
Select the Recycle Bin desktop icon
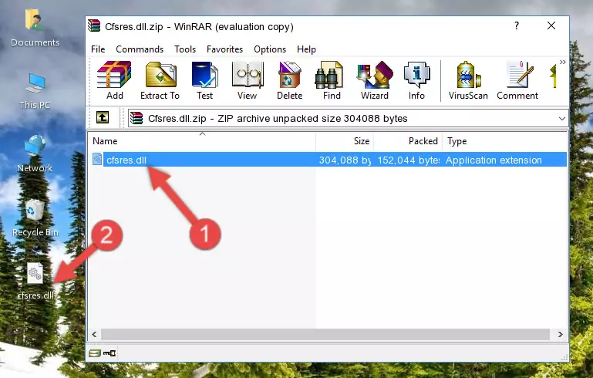pyautogui.click(x=35, y=218)
